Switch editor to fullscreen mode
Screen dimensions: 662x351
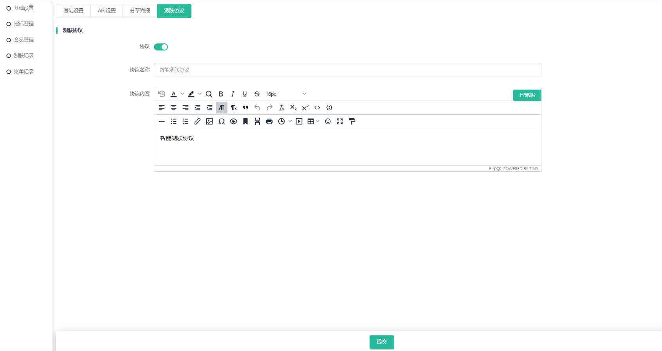[340, 121]
